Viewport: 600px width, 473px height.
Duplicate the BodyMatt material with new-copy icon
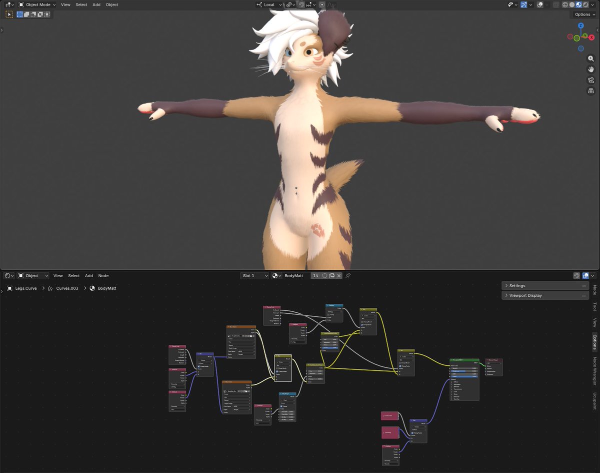coord(331,276)
